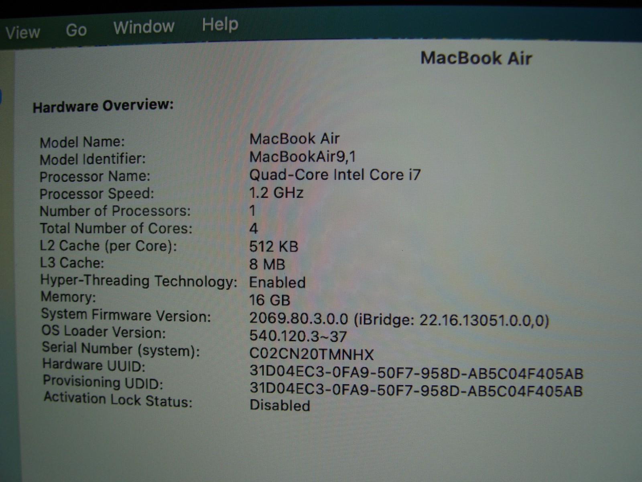The width and height of the screenshot is (642, 482).
Task: Click the Memory label
Action: pyautogui.click(x=68, y=297)
